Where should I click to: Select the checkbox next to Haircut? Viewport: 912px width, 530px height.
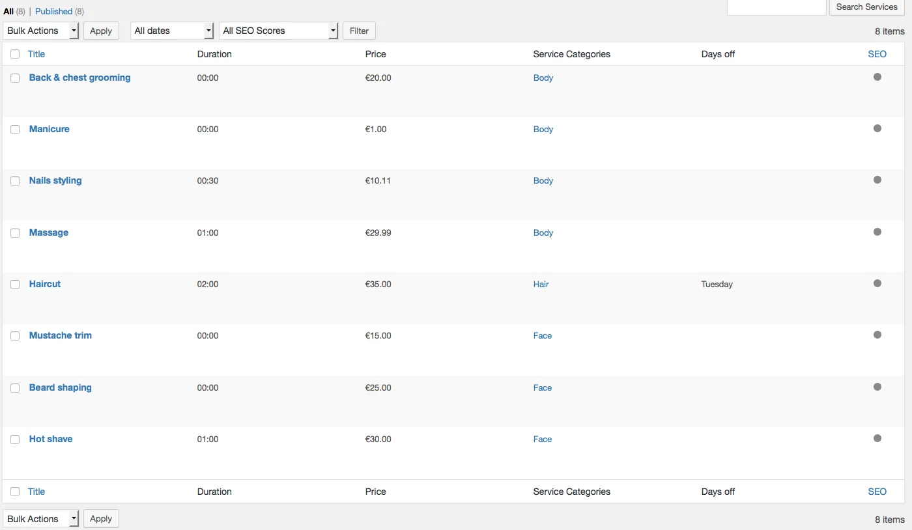15,285
